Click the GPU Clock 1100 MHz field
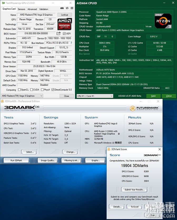The height and width of the screenshot is (220, 177). [x=23, y=76]
